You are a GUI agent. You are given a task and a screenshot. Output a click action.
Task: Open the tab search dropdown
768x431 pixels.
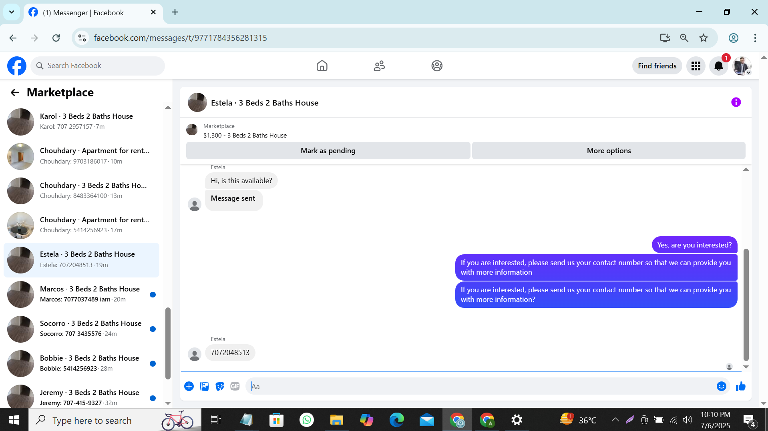pyautogui.click(x=12, y=12)
